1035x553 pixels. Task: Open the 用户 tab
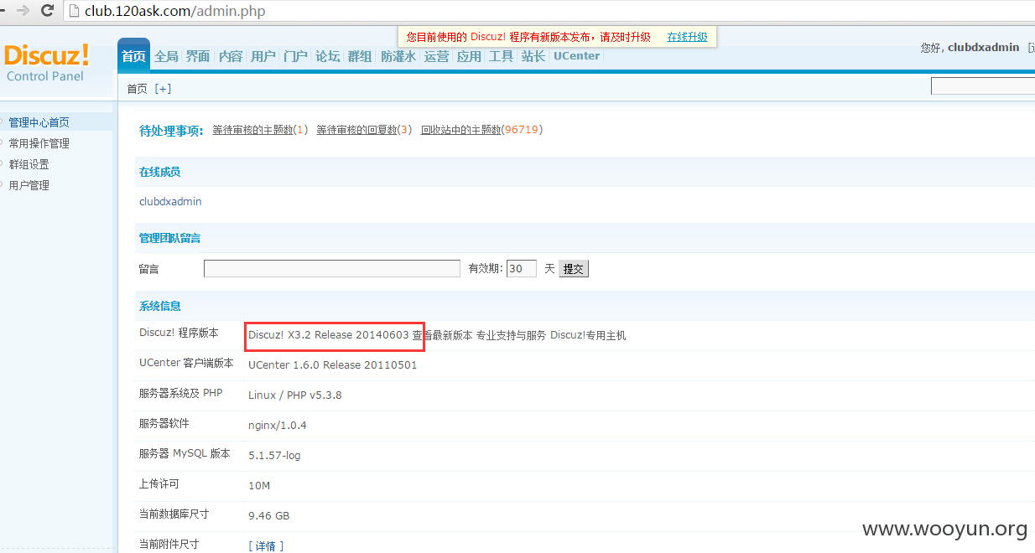263,56
